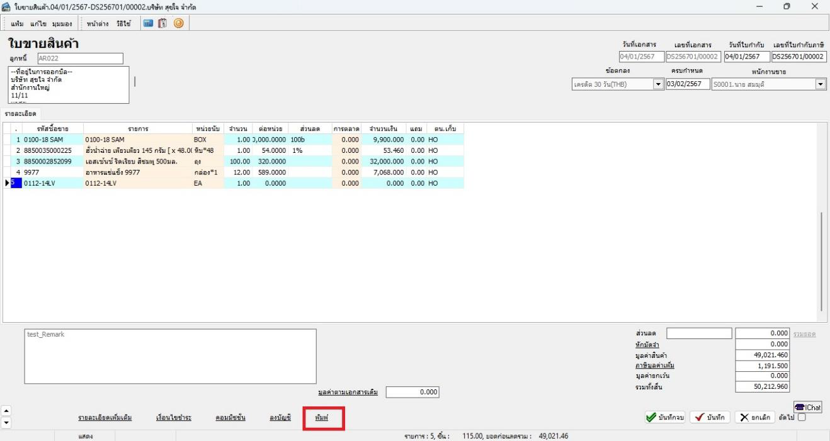
Task: Click the ลงบัญชี posting link
Action: point(280,418)
